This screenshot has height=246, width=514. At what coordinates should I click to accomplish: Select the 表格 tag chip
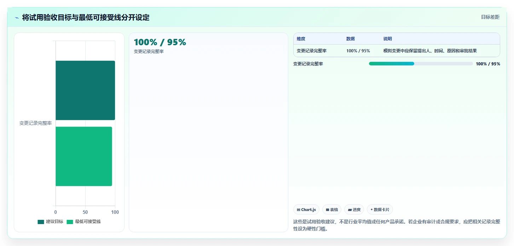[332, 210]
